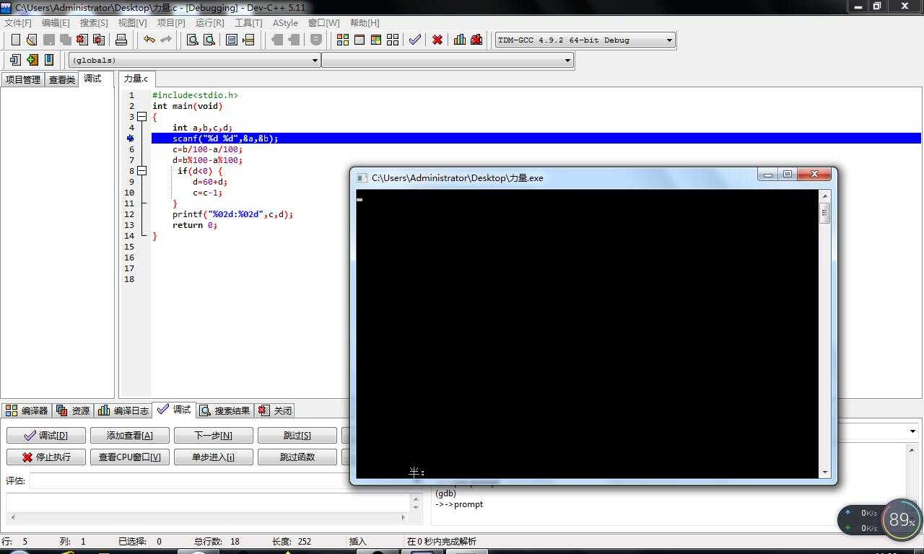
Task: Open the 运行[R] menu
Action: coord(210,22)
